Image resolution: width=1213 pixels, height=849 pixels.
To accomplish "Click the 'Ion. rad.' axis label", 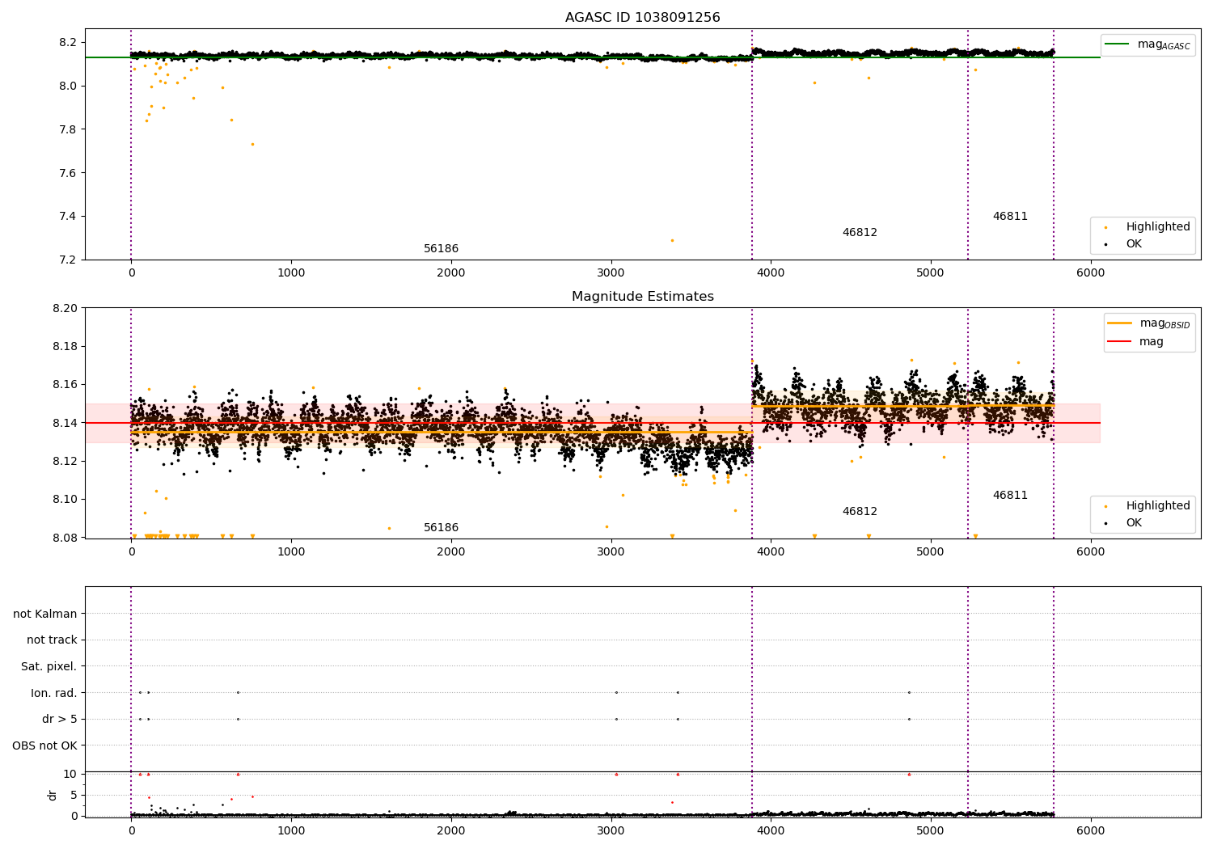I will 54,693.
